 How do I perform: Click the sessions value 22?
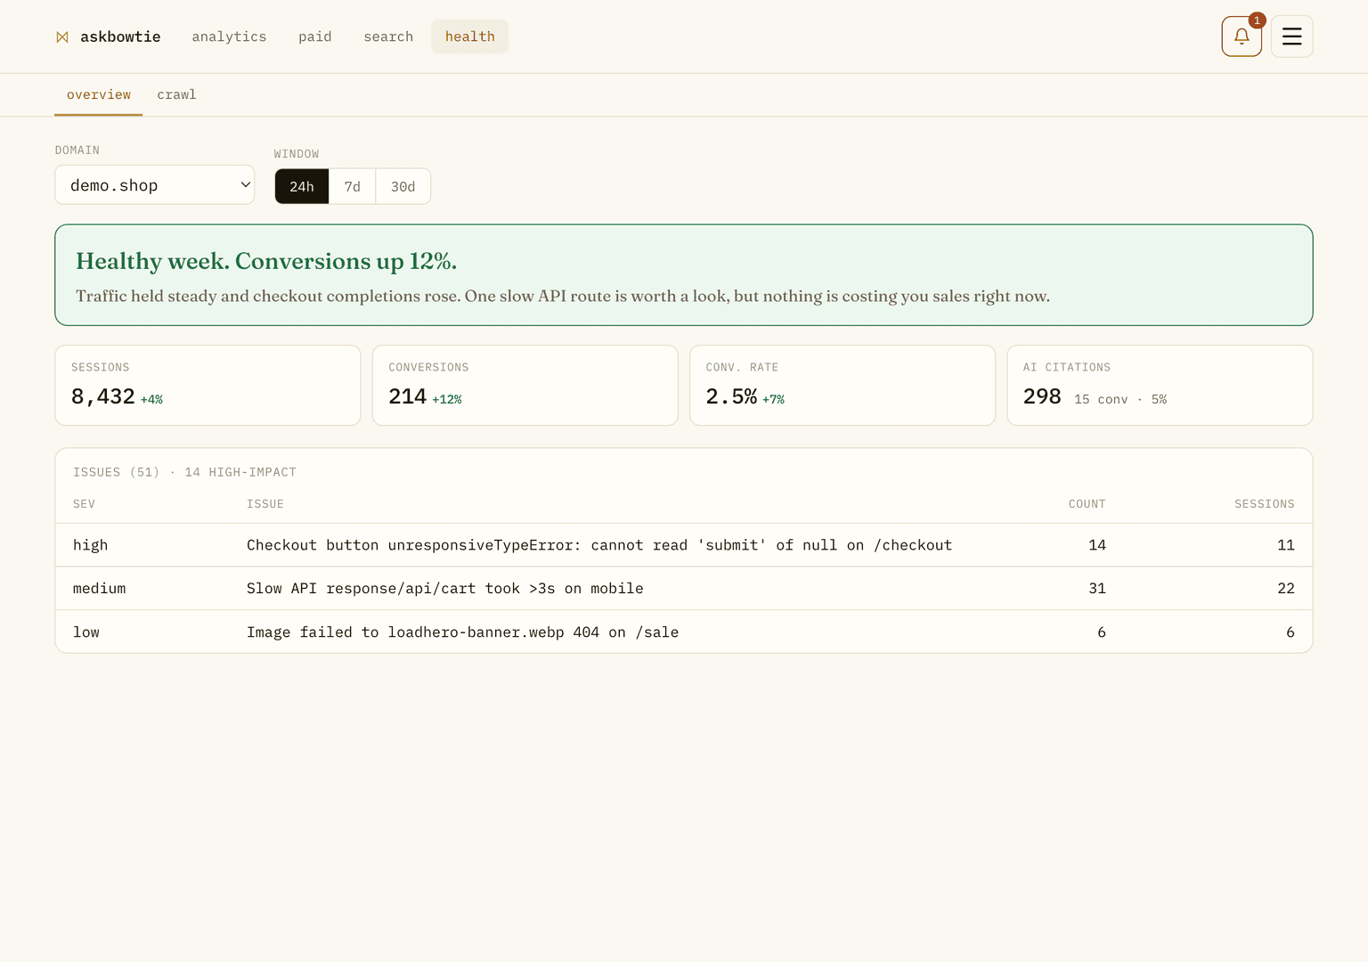coord(1286,589)
